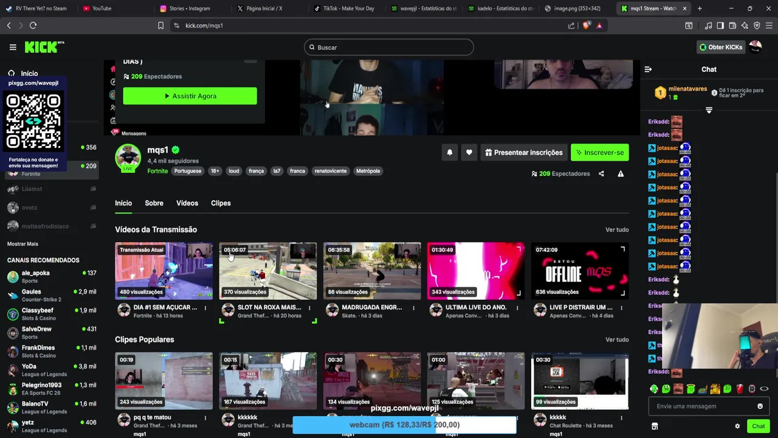Viewport: 778px width, 438px height.
Task: Click the share icon beside viewer count
Action: [601, 174]
